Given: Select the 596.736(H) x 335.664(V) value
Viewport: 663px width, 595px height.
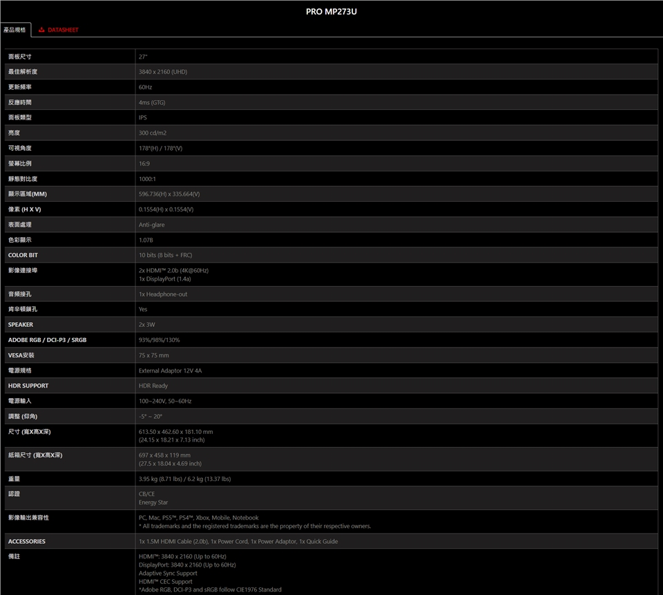Looking at the screenshot, I should (x=169, y=193).
